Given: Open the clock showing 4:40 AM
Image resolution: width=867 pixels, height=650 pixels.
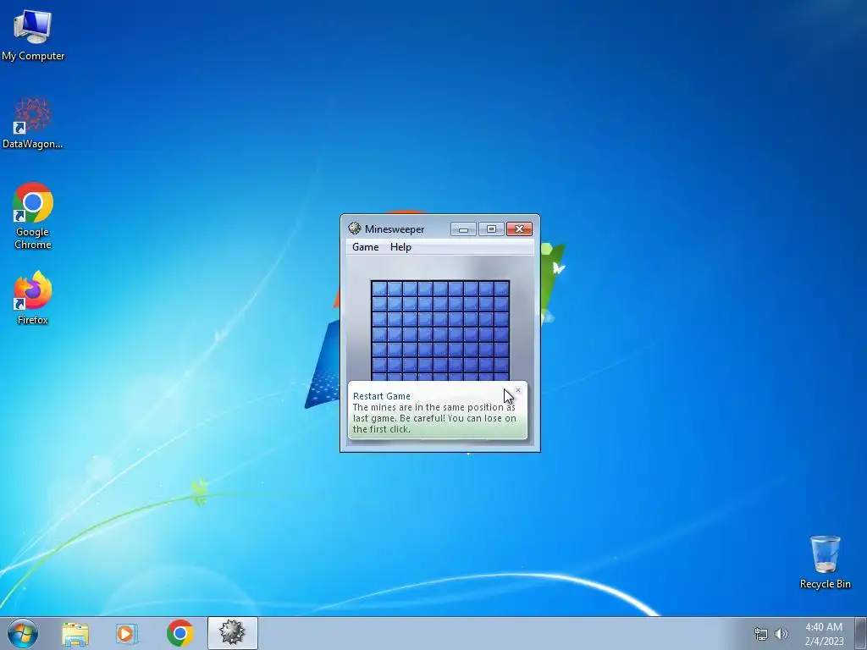Looking at the screenshot, I should point(824,634).
